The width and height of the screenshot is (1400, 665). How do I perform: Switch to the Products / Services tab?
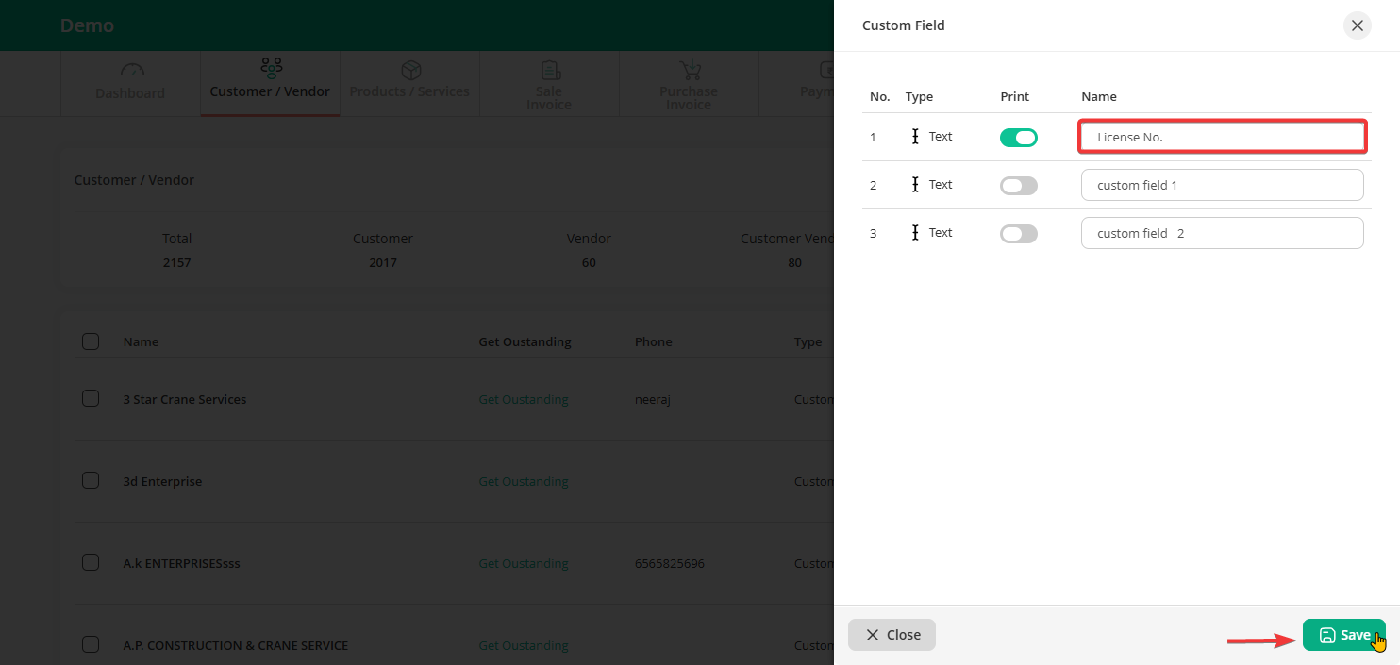tap(409, 91)
